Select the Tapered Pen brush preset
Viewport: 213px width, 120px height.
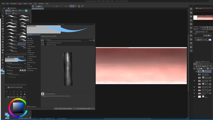coord(12,40)
